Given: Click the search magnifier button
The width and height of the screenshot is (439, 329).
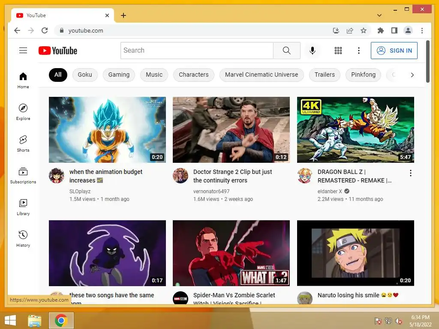Looking at the screenshot, I should pyautogui.click(x=286, y=51).
